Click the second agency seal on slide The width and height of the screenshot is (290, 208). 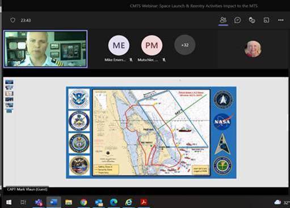click(x=79, y=121)
